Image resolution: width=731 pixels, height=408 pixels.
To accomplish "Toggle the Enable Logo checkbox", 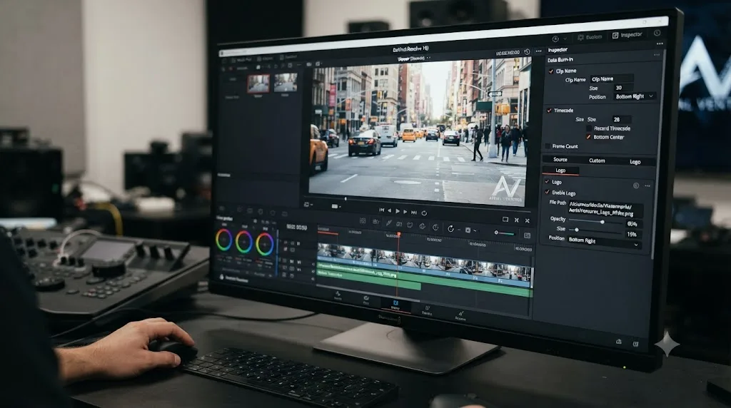I will (x=548, y=192).
